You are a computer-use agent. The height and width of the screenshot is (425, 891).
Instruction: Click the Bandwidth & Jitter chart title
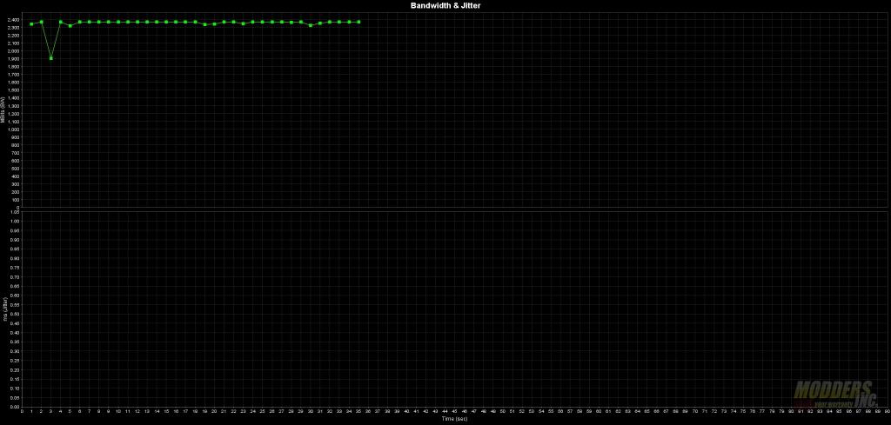445,5
